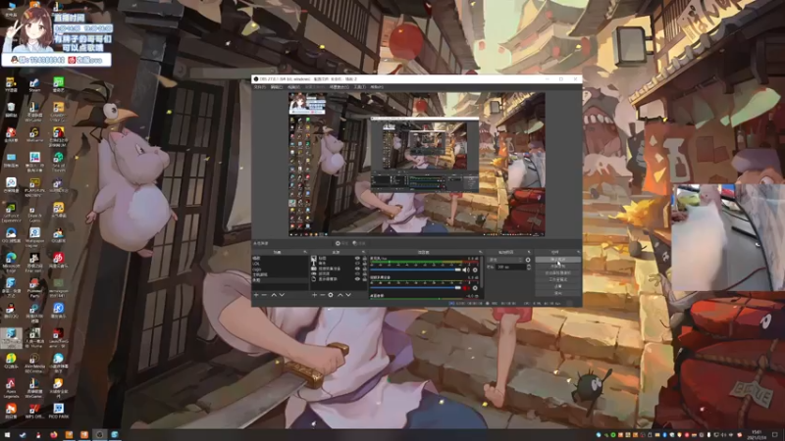This screenshot has height=441, width=785.
Task: Remove the selected scene with the minus icon
Action: coord(264,295)
